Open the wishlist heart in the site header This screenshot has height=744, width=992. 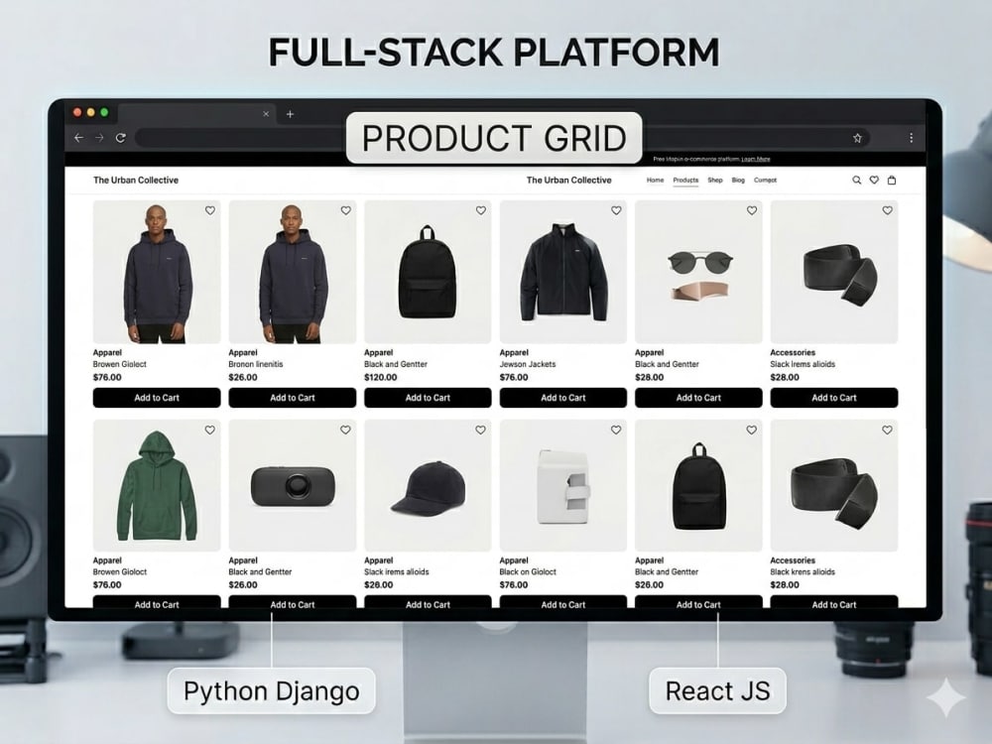[x=874, y=181]
